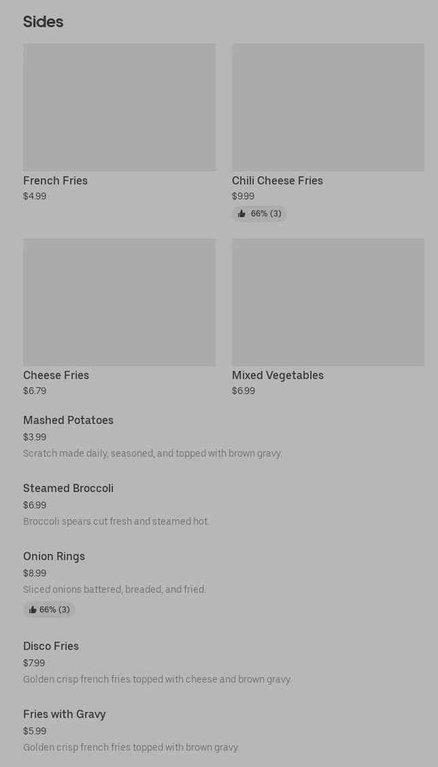Click the 66% (3) rating badge on Onion Rings
The height and width of the screenshot is (767, 438).
54,610
